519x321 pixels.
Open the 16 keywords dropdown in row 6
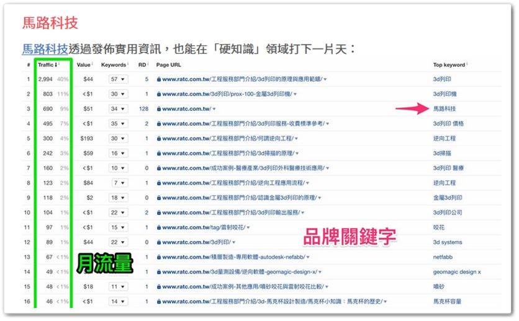tap(118, 154)
